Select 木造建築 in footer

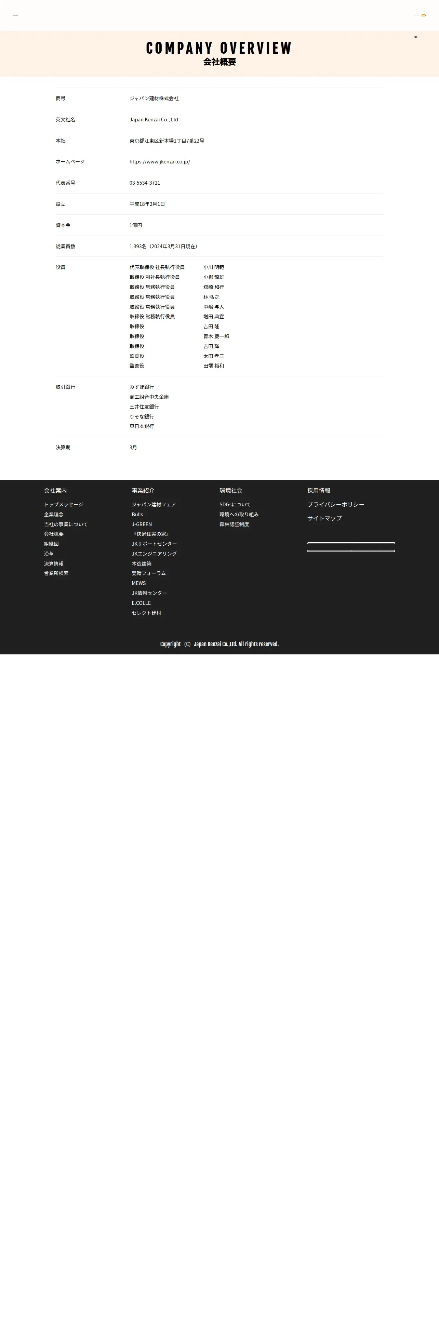click(x=142, y=563)
